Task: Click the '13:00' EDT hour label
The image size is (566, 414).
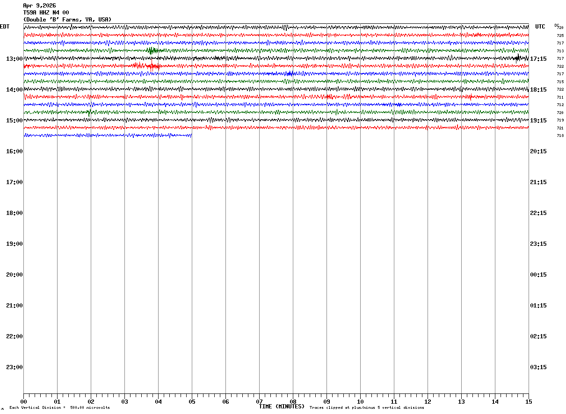Action: (x=15, y=59)
